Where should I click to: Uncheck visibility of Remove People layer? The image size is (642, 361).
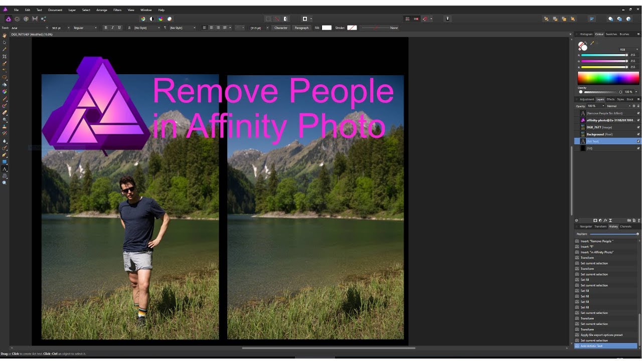(x=638, y=113)
